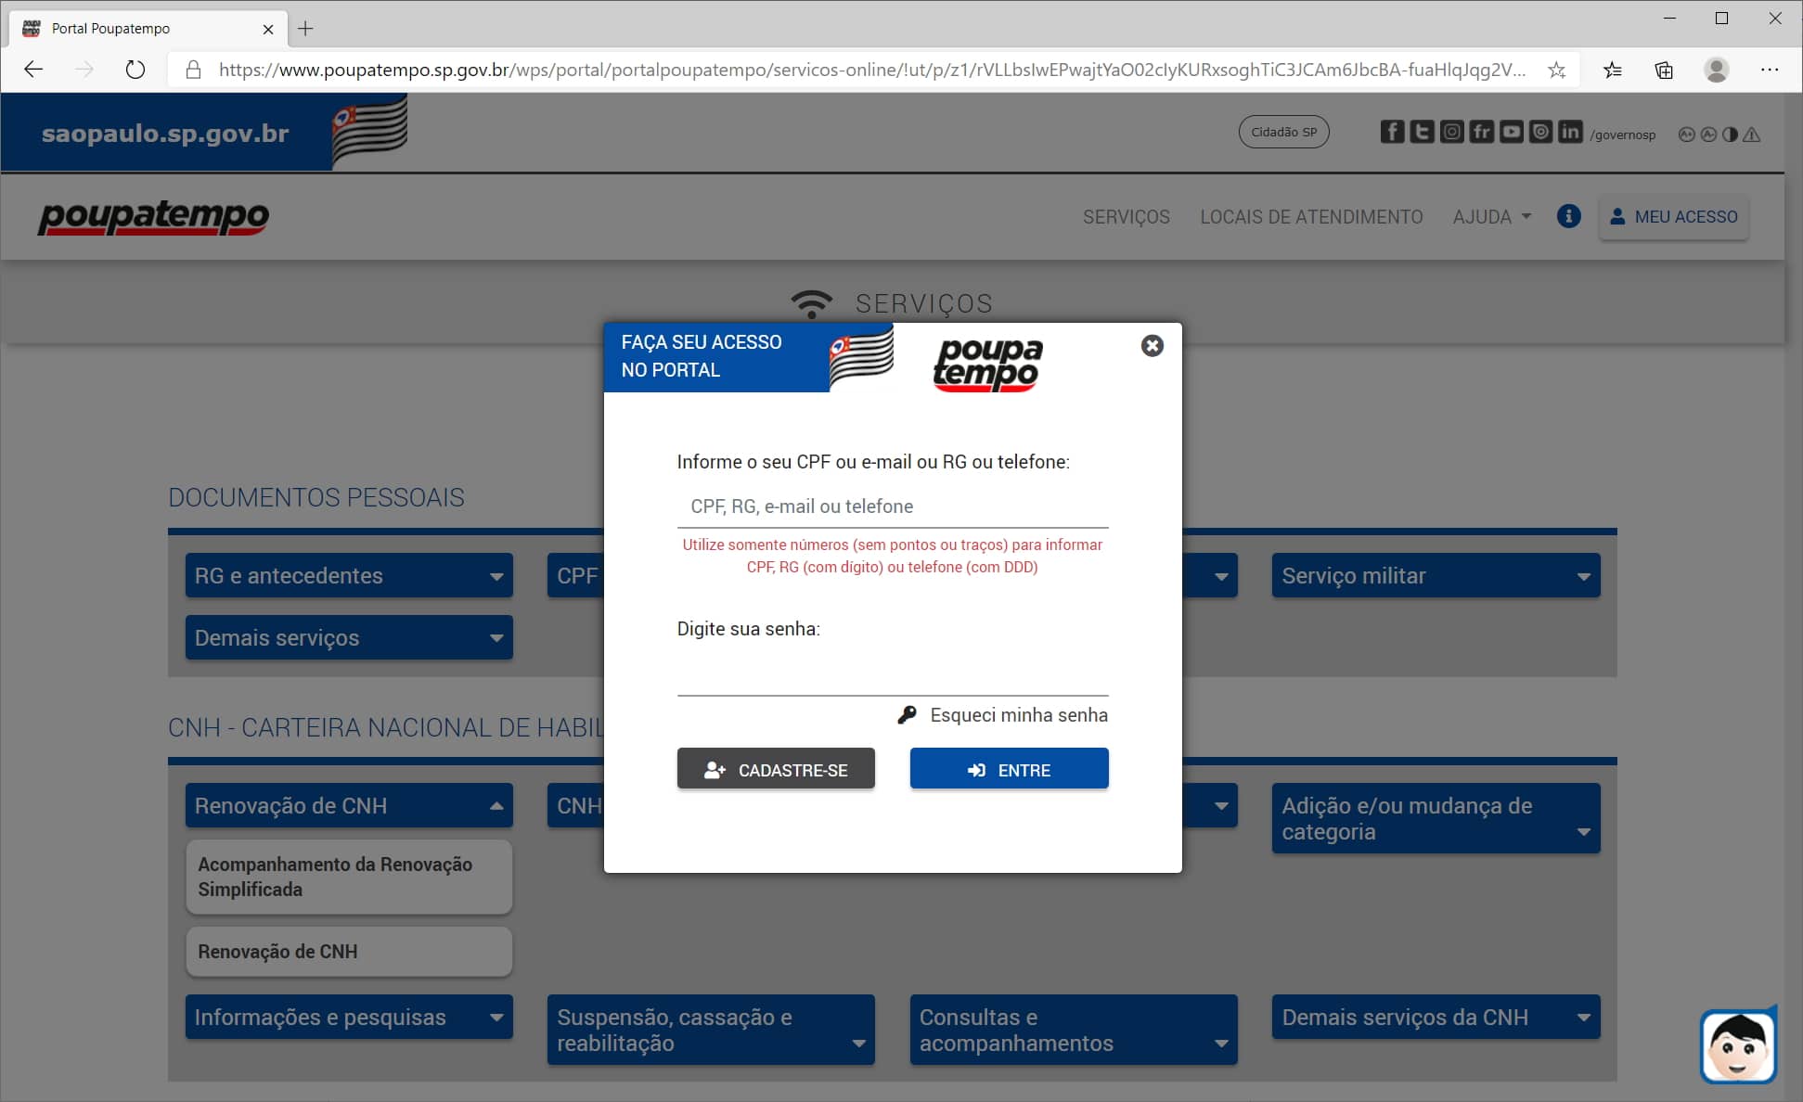This screenshot has height=1102, width=1803.
Task: Expand the partly hidden CPF dropdown
Action: click(576, 576)
